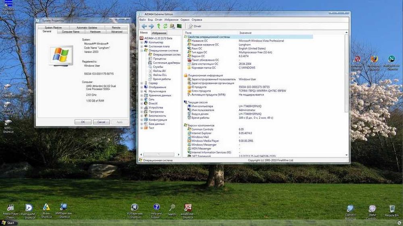Click the Start button on taskbar
This screenshot has height=226, width=403.
click(x=8, y=223)
